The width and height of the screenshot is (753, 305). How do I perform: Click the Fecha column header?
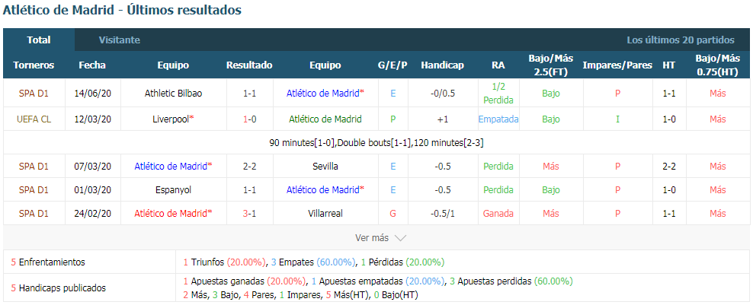[x=92, y=65]
